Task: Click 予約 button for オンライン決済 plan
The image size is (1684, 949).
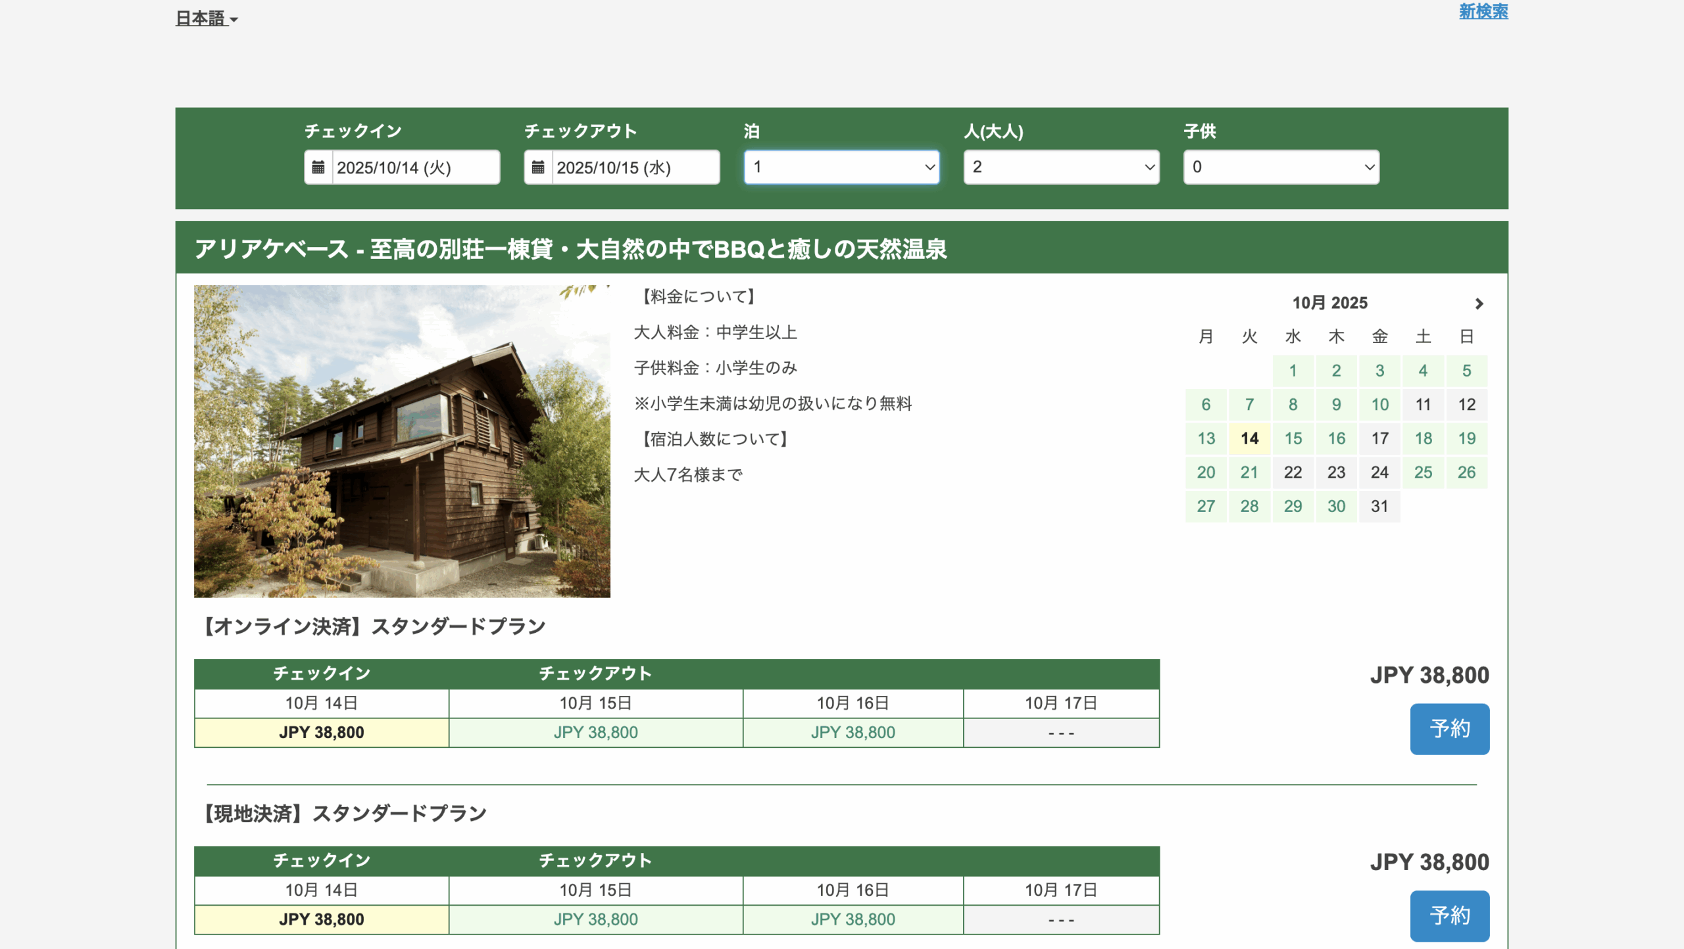Action: (x=1449, y=729)
